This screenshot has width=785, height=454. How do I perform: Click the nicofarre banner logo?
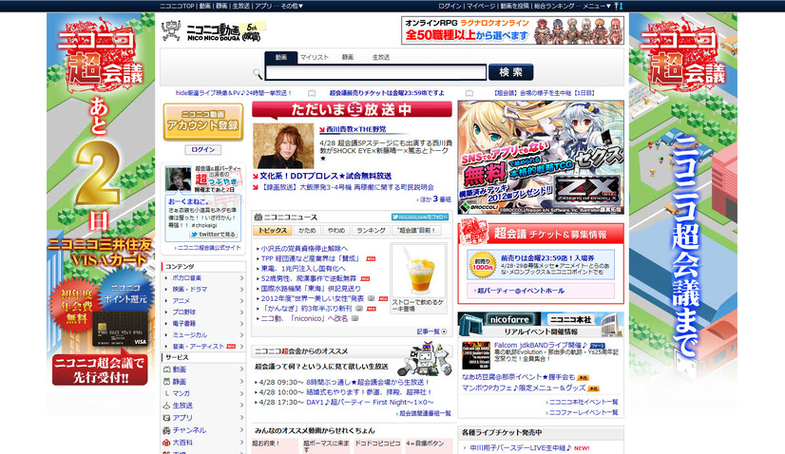click(x=508, y=319)
